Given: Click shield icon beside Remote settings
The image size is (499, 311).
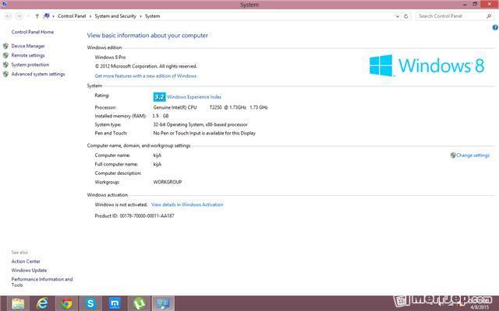Looking at the screenshot, I should 5,55.
